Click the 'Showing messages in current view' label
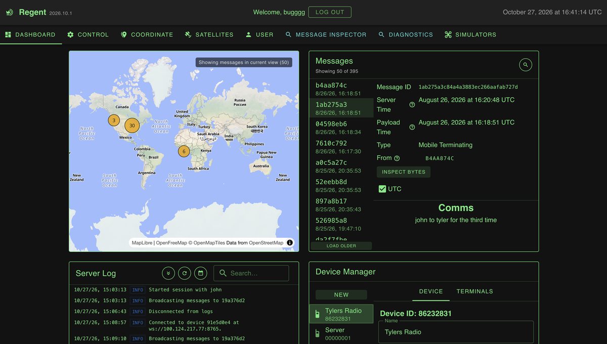This screenshot has height=344, width=607. [x=244, y=63]
